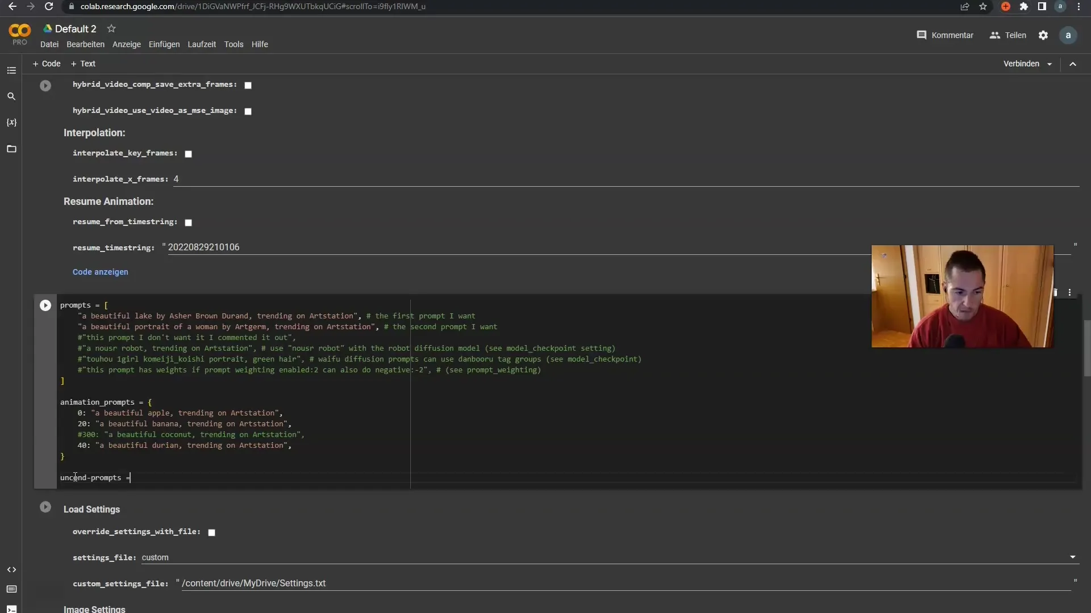Add a new Text cell
The height and width of the screenshot is (613, 1091).
[83, 64]
